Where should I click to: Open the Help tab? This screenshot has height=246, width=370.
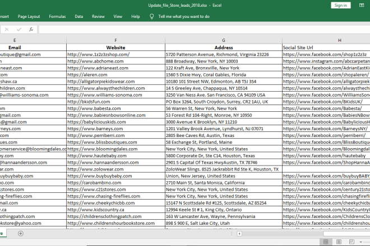click(x=136, y=16)
